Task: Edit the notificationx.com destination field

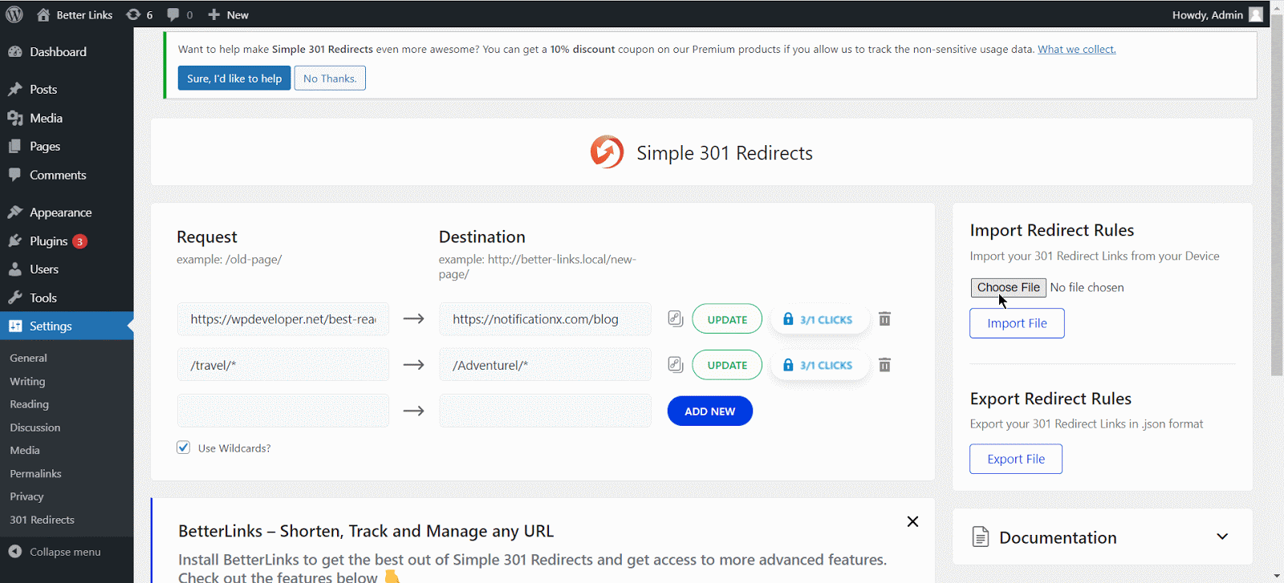Action: [545, 319]
